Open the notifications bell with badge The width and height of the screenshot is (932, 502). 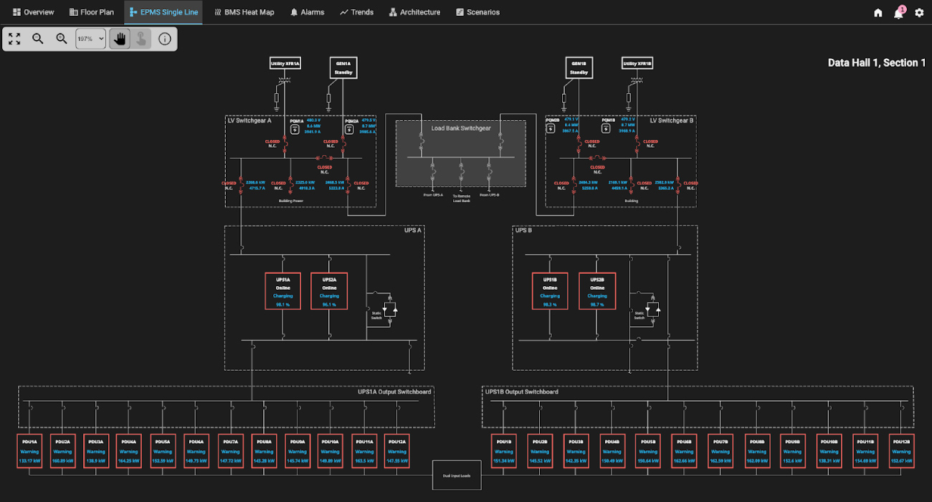899,13
